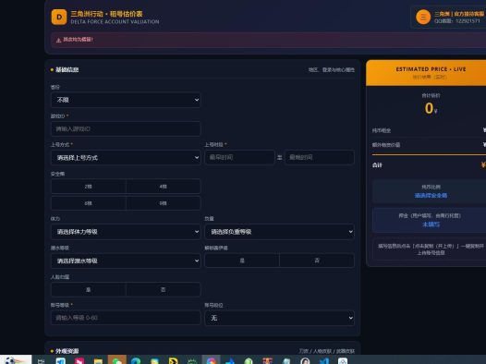Expand the 请选择体力等级 dropdown
Viewport: 486px width, 364px height.
(126, 232)
